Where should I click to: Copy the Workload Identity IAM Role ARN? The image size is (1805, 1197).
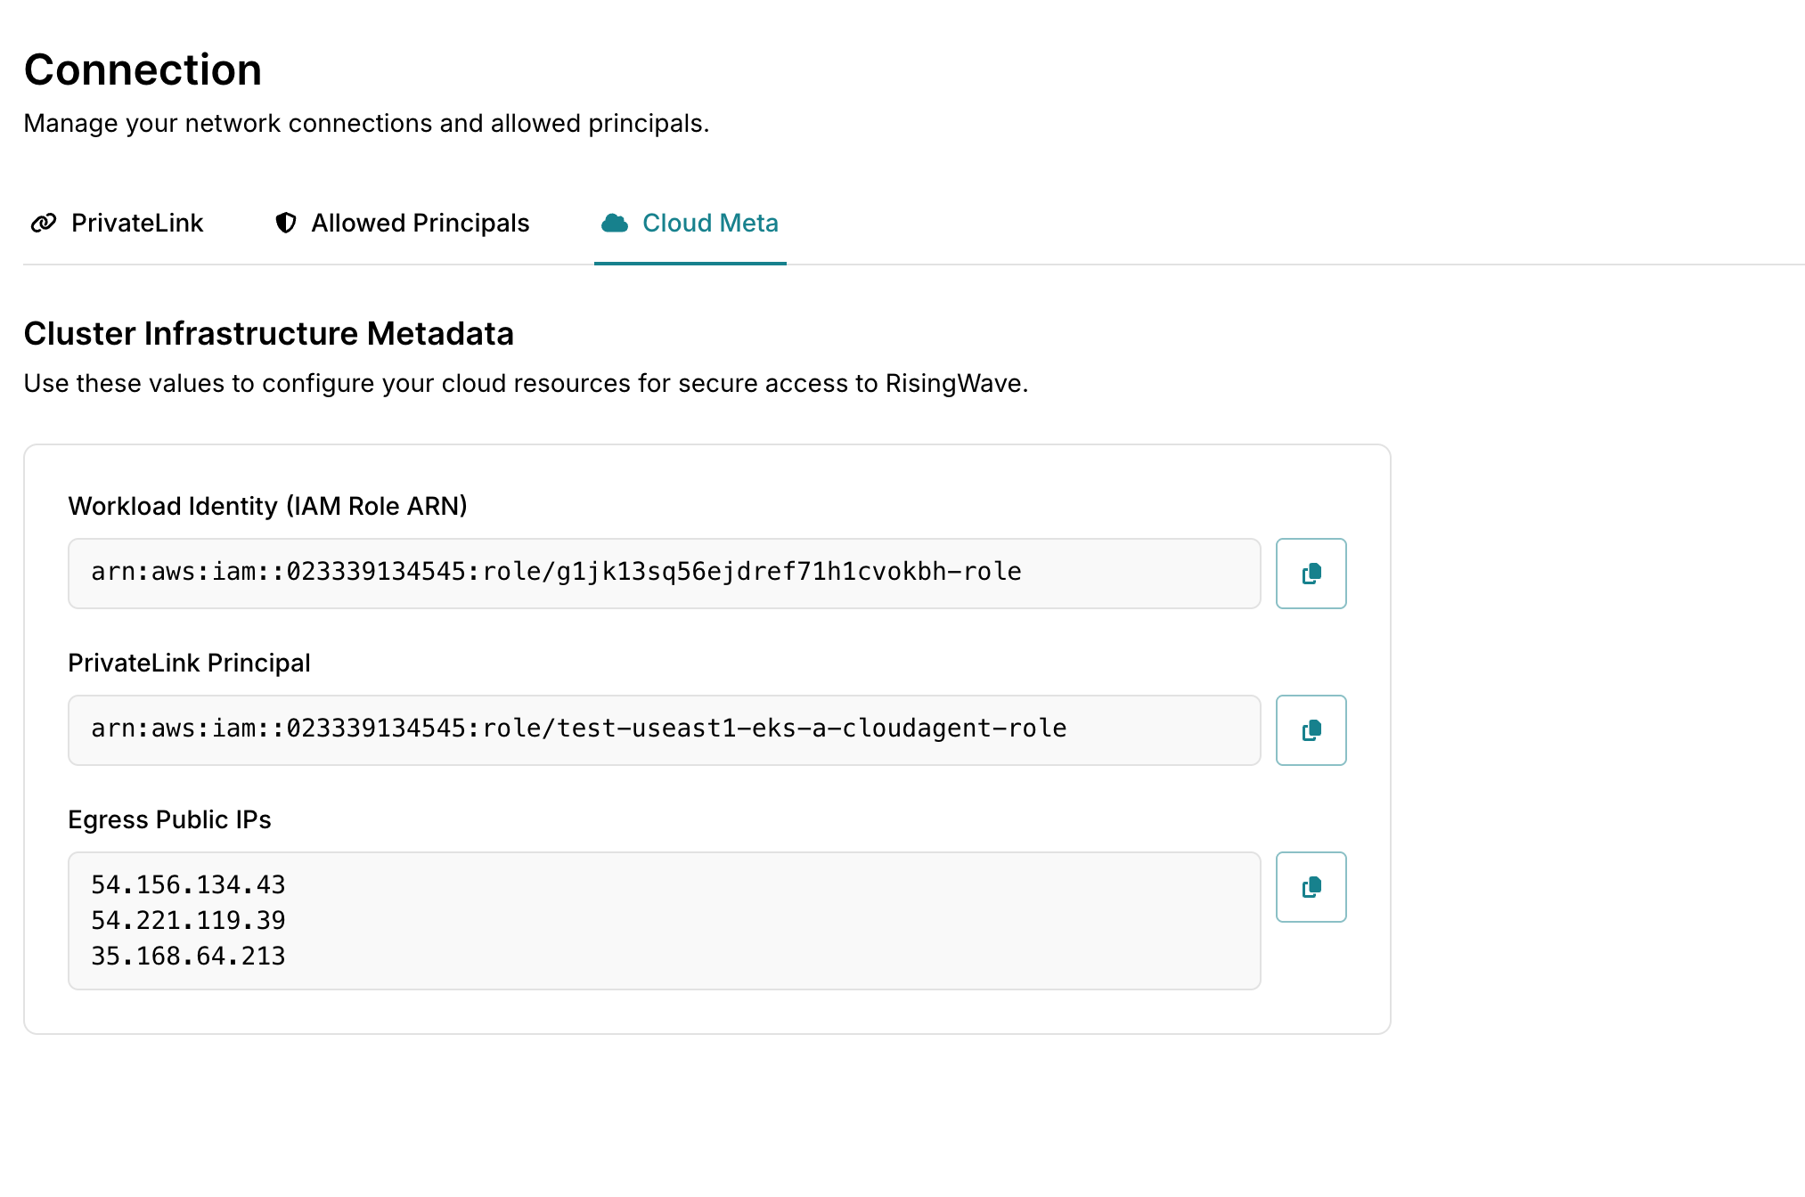[1311, 574]
